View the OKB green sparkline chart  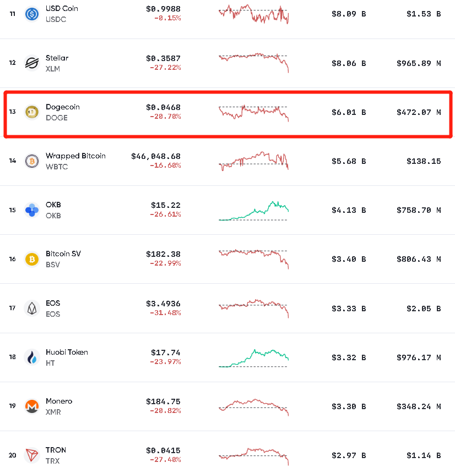[x=253, y=211]
